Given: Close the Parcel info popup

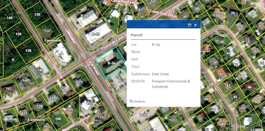Looking at the screenshot, I should click(195, 25).
